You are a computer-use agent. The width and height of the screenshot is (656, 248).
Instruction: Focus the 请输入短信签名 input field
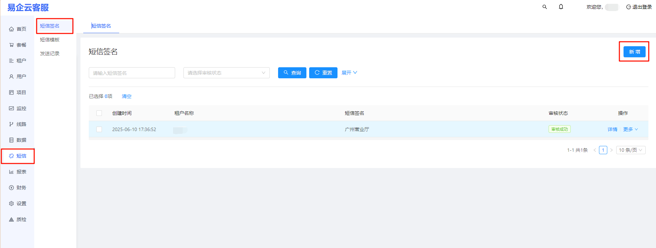coord(132,73)
